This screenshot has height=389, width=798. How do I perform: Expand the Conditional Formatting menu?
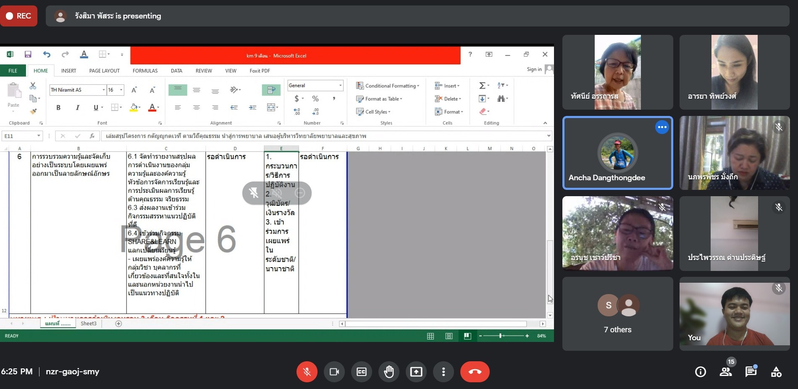click(388, 86)
